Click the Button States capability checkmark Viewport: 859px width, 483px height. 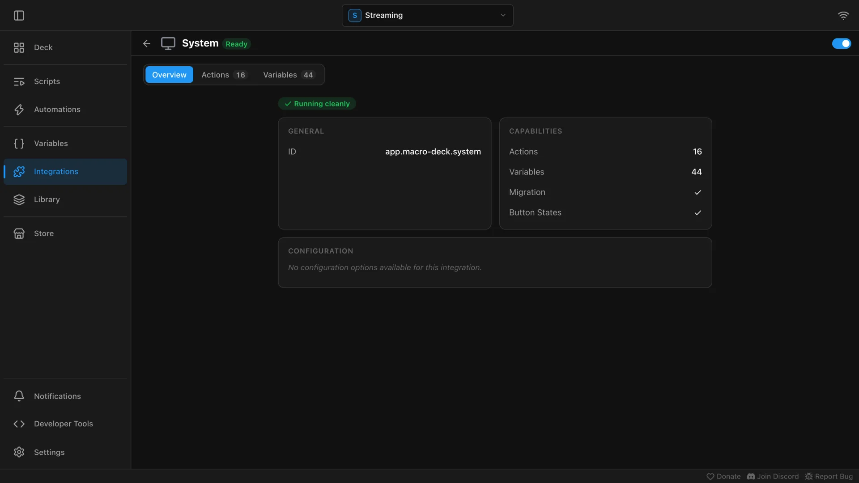[697, 212]
